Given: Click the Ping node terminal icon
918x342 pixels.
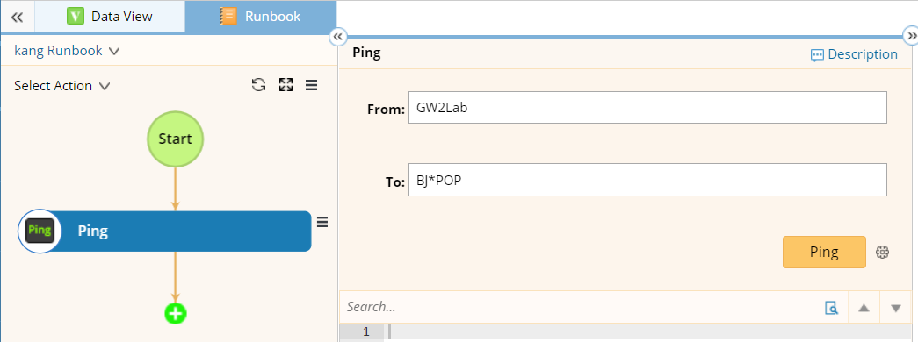Looking at the screenshot, I should tap(40, 231).
